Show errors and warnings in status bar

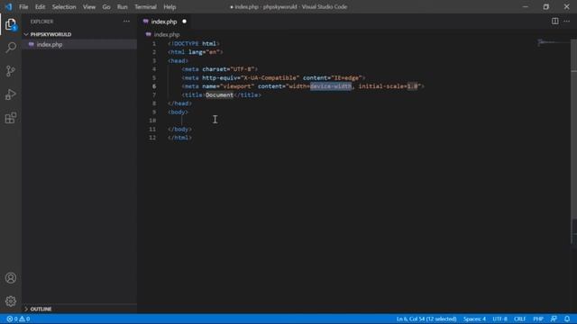click(18, 319)
